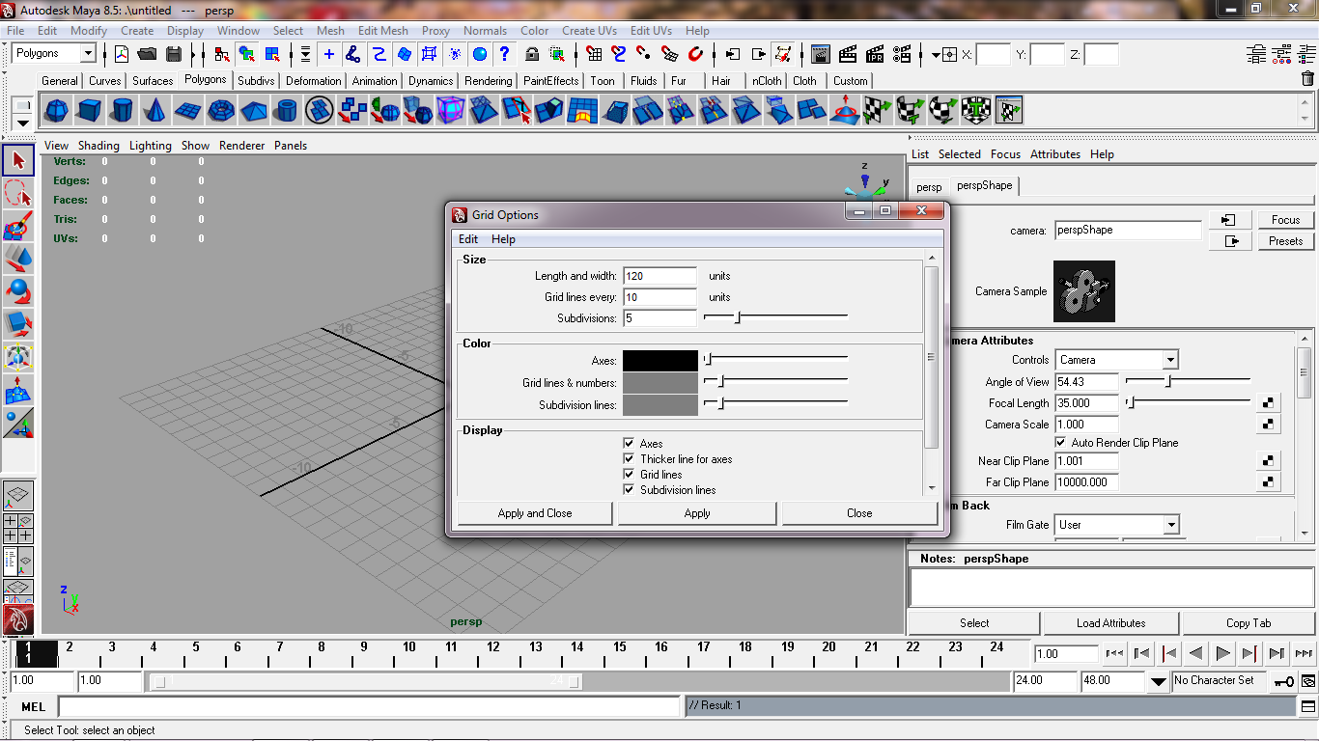Create a polygon cube from the shelf
Viewport: 1319px width, 741px height.
pyautogui.click(x=91, y=111)
